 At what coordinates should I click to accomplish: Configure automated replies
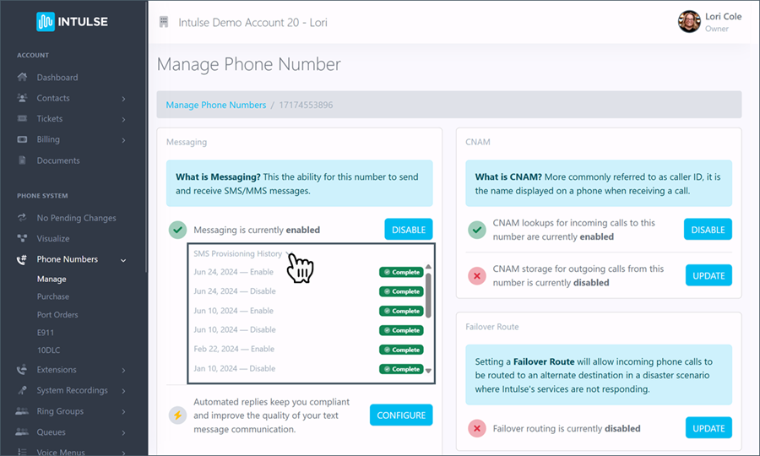(401, 415)
